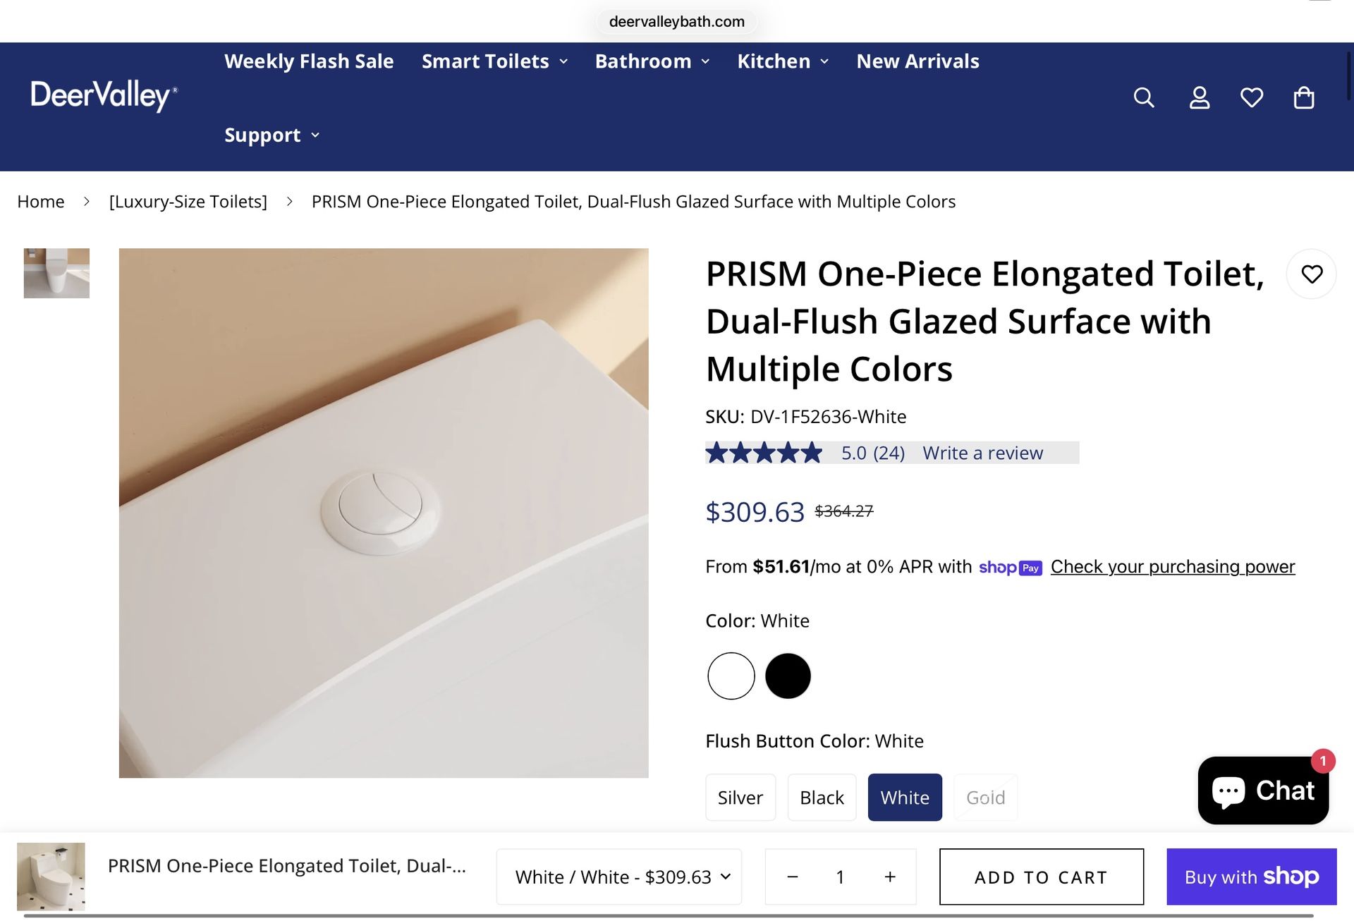Click the account profile icon
This screenshot has width=1354, height=921.
pos(1199,97)
